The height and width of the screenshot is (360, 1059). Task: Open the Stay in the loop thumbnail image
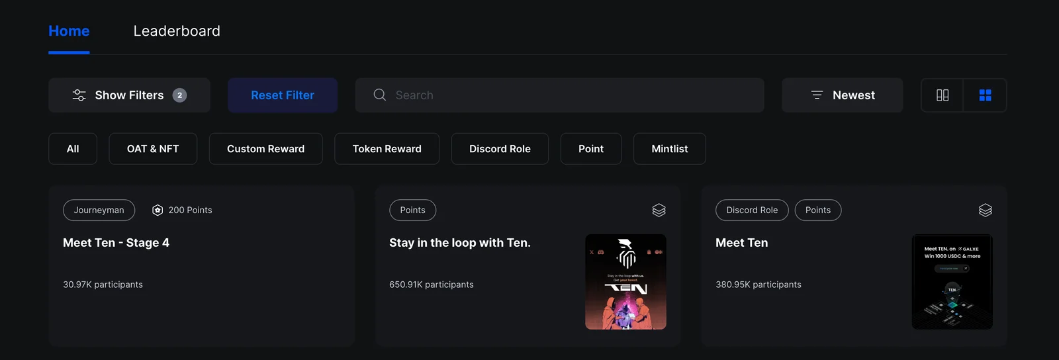pyautogui.click(x=625, y=282)
